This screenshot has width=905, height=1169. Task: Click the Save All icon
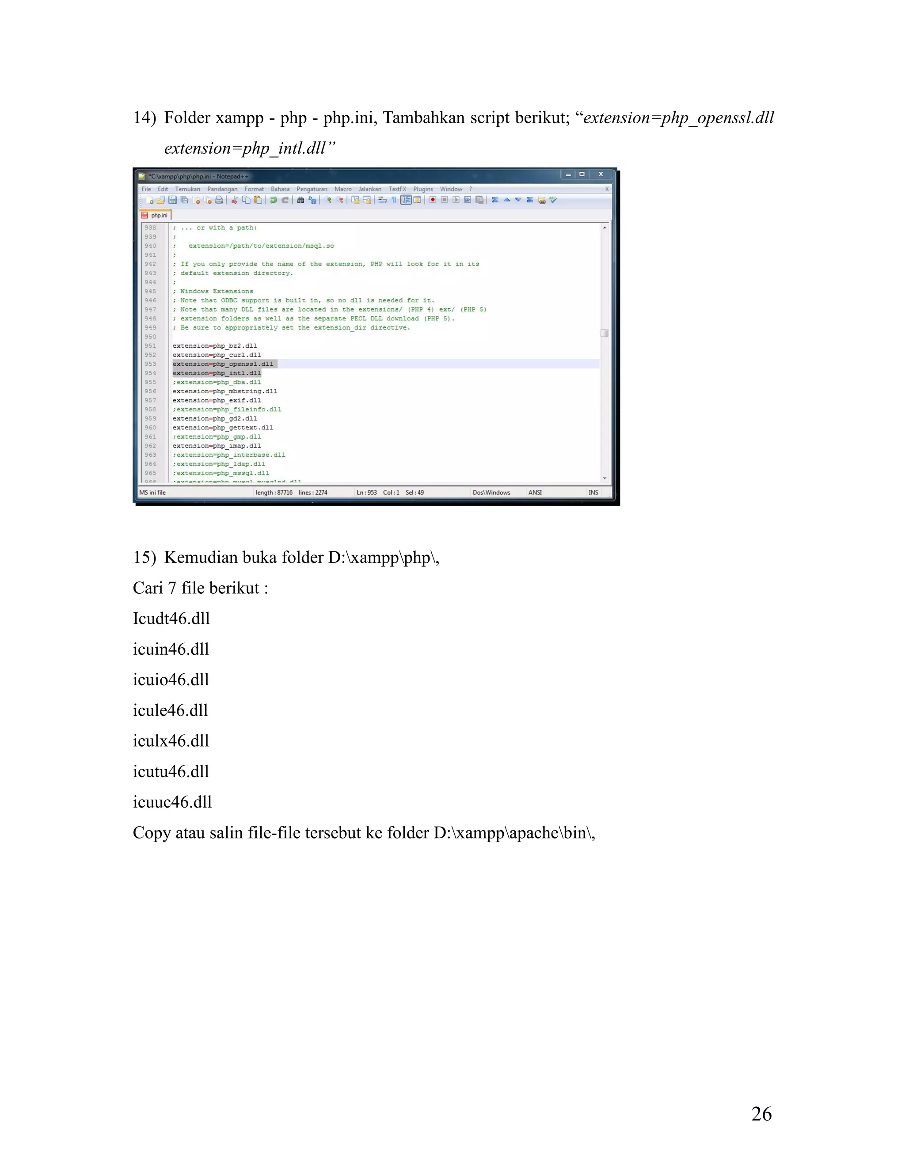184,200
